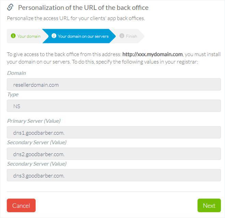Click the dns2.goodbarber.com. secondary server field
Screen dimensions: 225x218
114,154
